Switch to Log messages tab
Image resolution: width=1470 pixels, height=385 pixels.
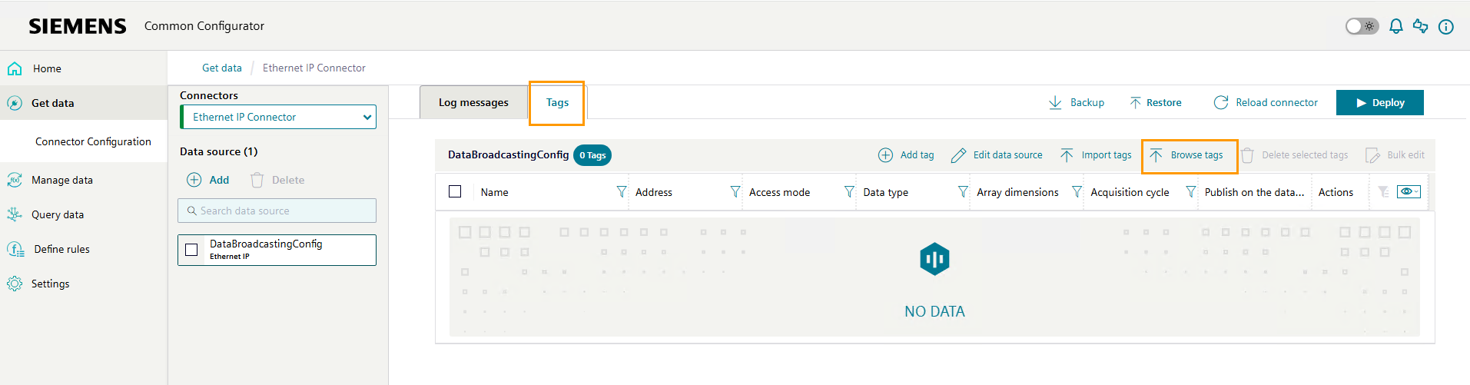[473, 102]
